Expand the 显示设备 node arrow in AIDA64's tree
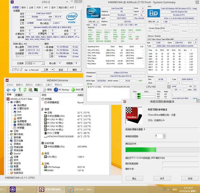200x193 pixels. (x=8, y=141)
